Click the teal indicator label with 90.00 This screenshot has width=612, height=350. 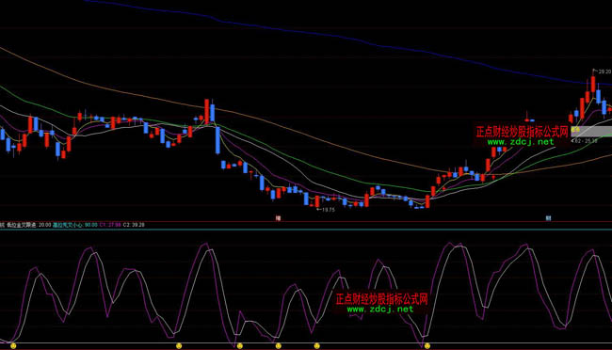click(75, 225)
